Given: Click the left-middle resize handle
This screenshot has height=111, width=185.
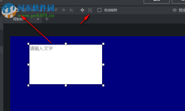Looking at the screenshot, I should tap(28, 64).
